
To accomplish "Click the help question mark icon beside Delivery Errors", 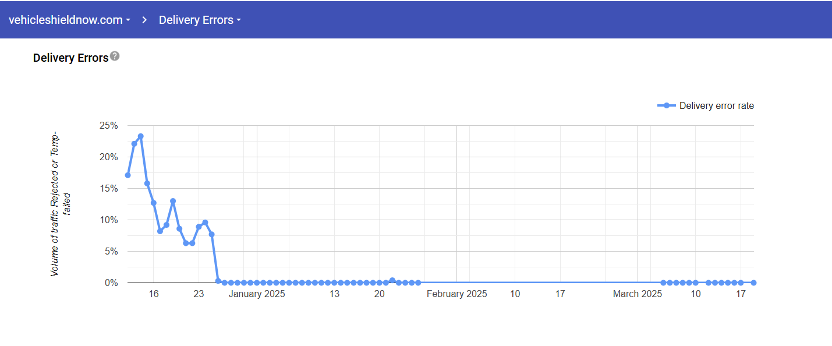I will (115, 56).
